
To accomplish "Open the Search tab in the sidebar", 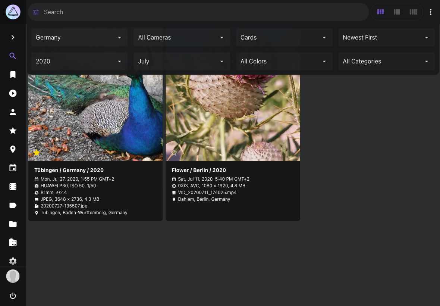I will pyautogui.click(x=13, y=56).
